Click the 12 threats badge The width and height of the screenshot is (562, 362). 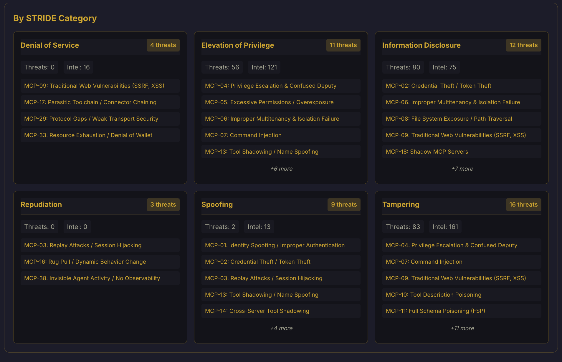point(524,45)
